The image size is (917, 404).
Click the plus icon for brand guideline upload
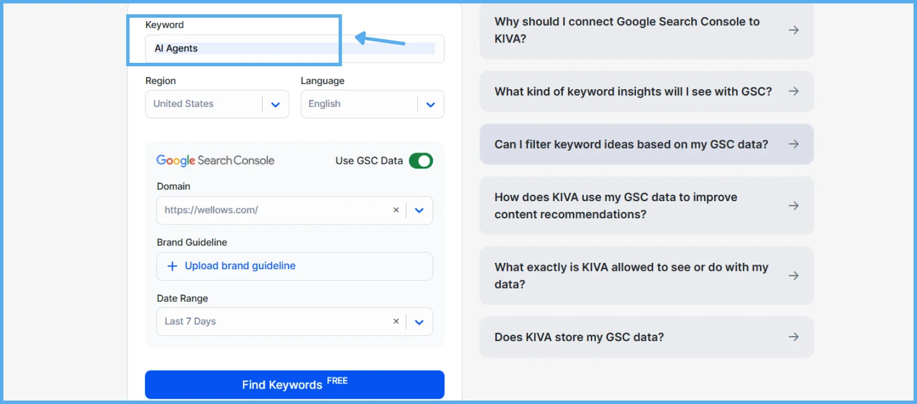172,266
